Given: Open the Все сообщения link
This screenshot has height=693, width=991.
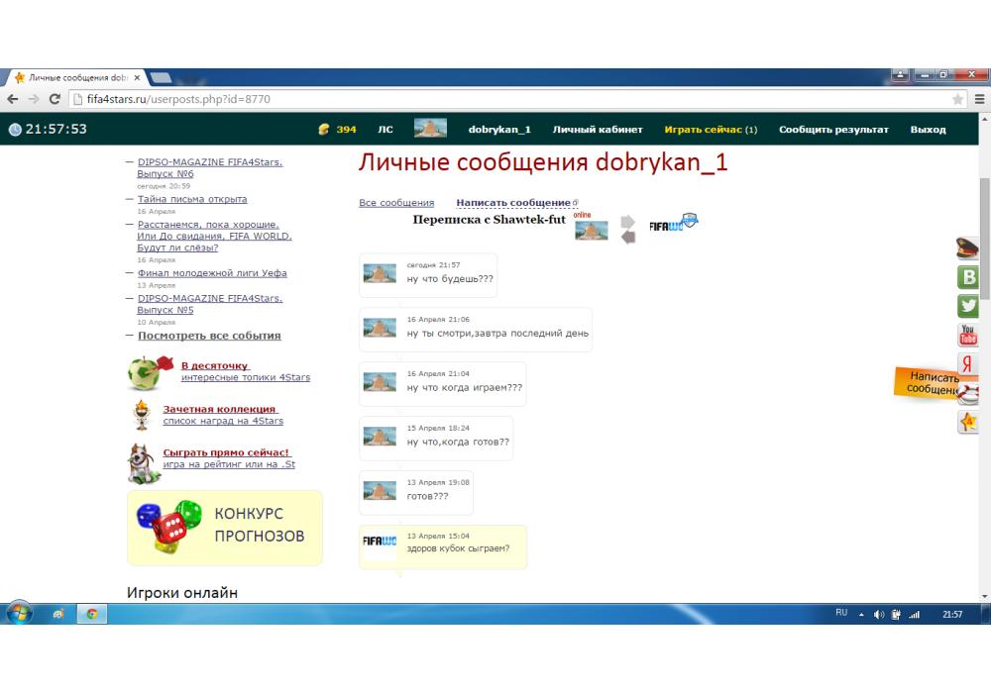Looking at the screenshot, I should [x=396, y=203].
